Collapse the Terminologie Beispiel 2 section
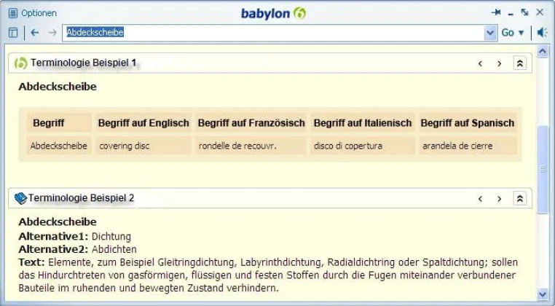 coord(520,199)
